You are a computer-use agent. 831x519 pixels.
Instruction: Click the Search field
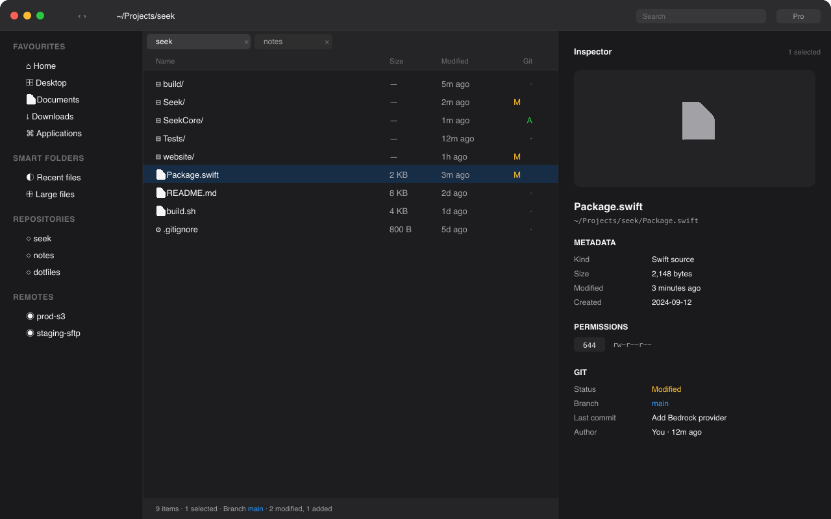click(701, 16)
